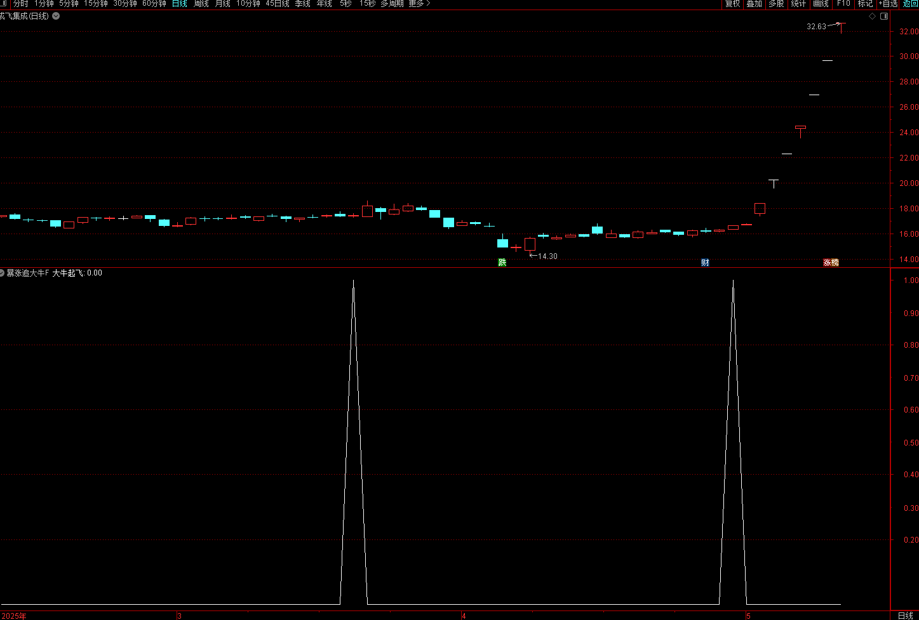
Task: Click the 叠加 overlay button
Action: point(754,4)
